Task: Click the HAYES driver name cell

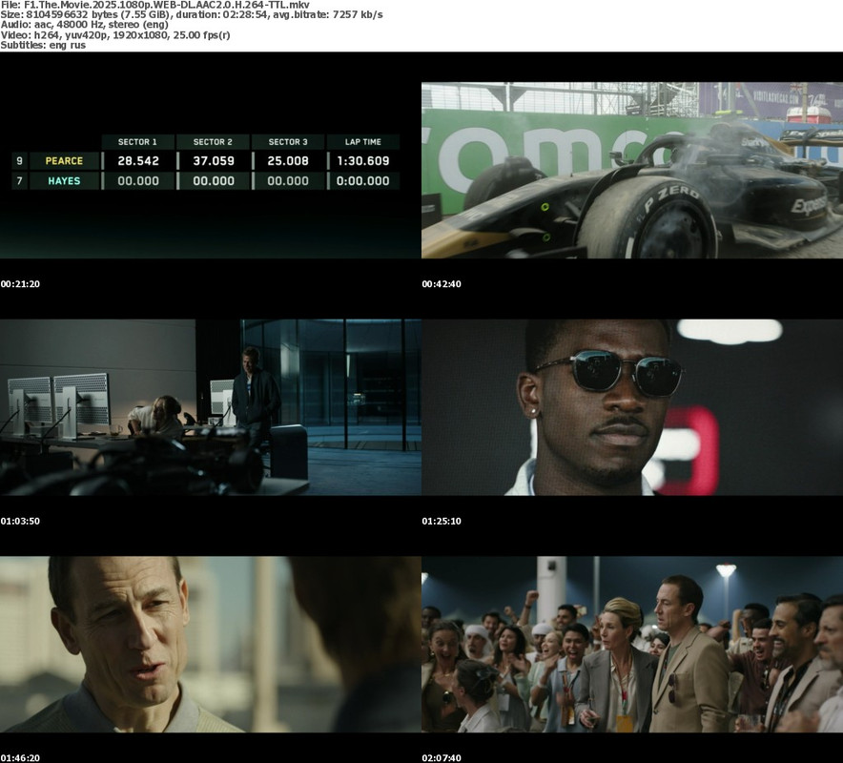Action: pyautogui.click(x=64, y=181)
